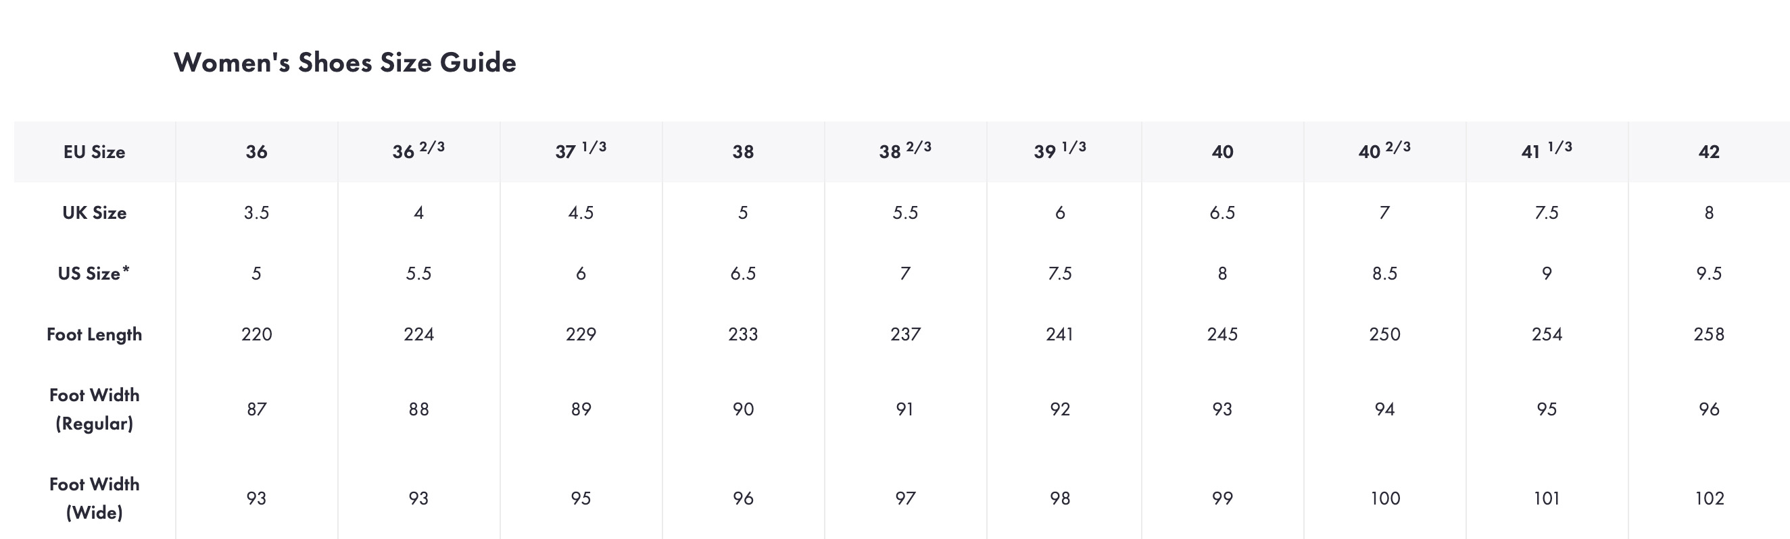
Task: Click the foot length 250 value
Action: coord(1384,335)
